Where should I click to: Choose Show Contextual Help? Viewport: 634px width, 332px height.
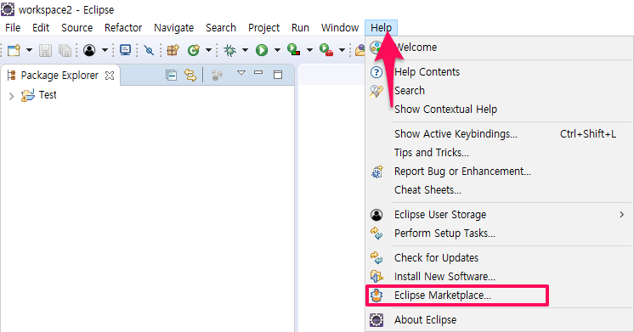click(x=500, y=109)
